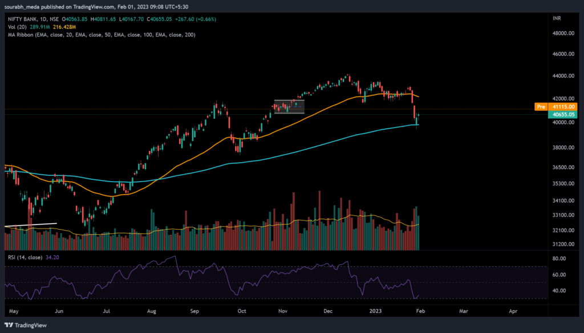The height and width of the screenshot is (333, 584).
Task: Click the 42000.00 price axis label
Action: click(563, 99)
